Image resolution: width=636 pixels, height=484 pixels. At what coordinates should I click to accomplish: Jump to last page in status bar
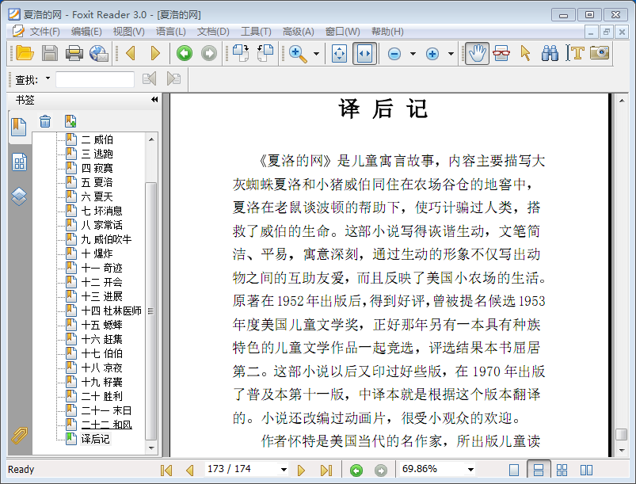pos(326,471)
